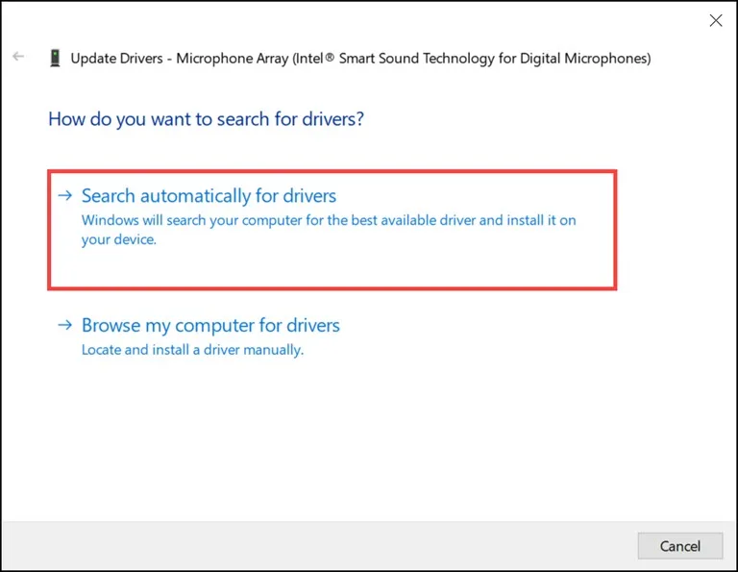This screenshot has height=572, width=738.
Task: Click 'How do you want to search' heading
Action: (x=207, y=119)
